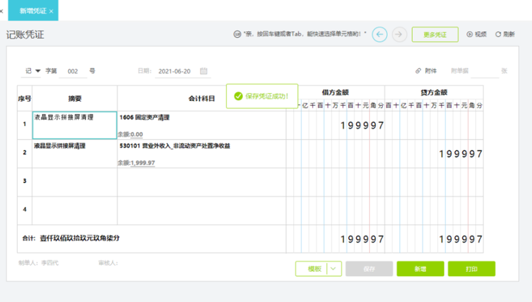
Task: Click the 摘要 column header
Action: point(74,99)
